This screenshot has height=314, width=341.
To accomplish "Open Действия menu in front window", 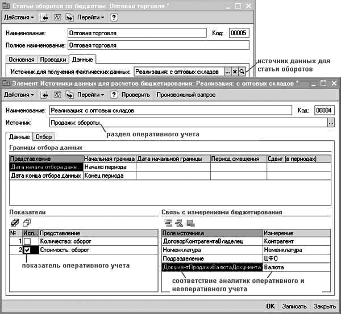I will pyautogui.click(x=19, y=95).
